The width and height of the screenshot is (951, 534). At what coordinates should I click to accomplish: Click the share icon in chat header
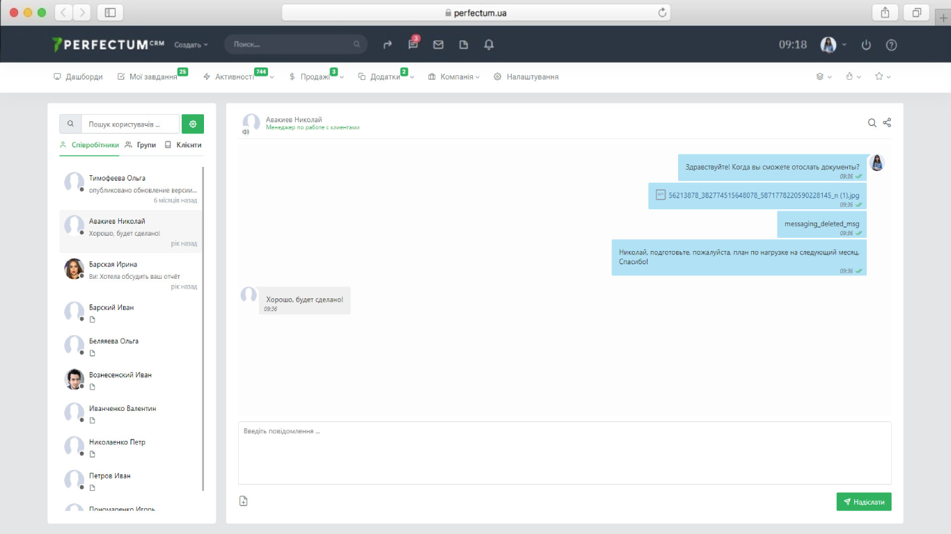pos(887,123)
